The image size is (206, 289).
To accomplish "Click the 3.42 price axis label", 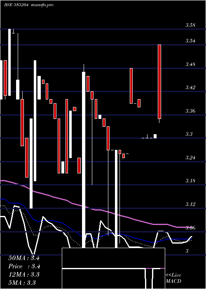I will [190, 88].
